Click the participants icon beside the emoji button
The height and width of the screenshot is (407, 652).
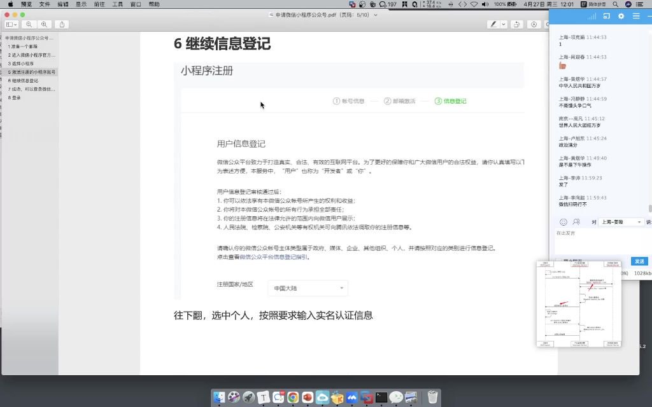click(576, 222)
